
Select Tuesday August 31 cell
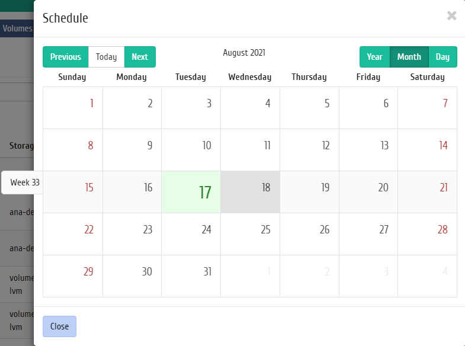coord(191,276)
